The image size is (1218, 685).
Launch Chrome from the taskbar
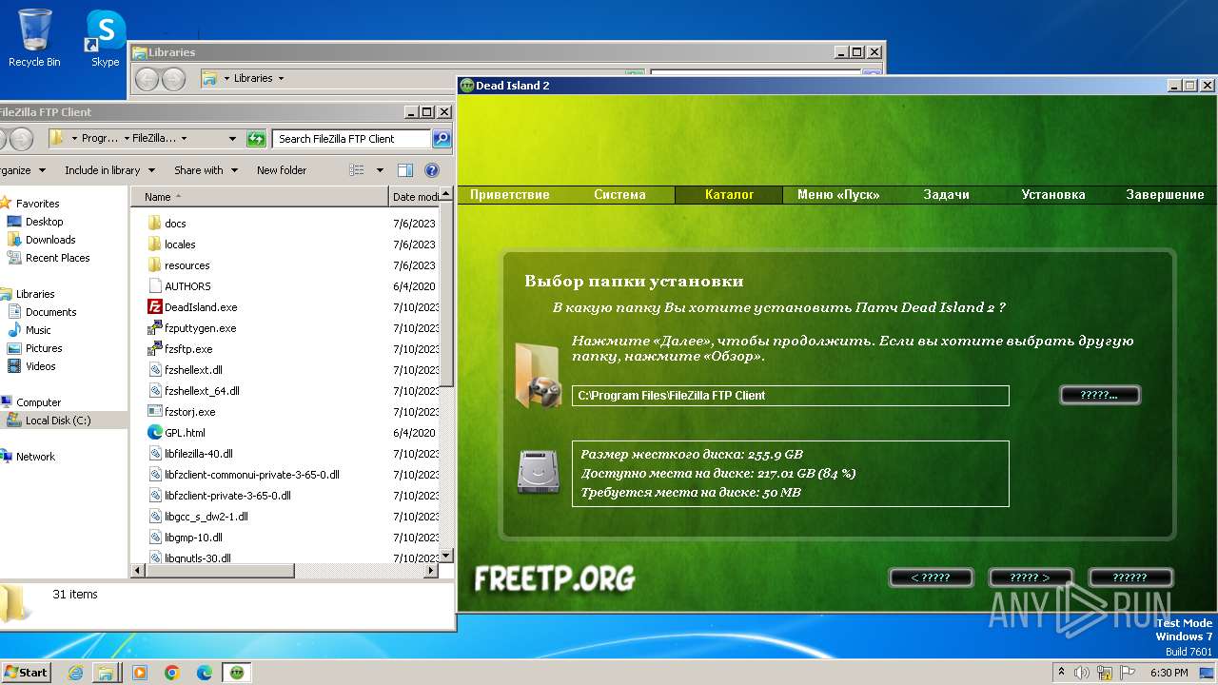172,673
